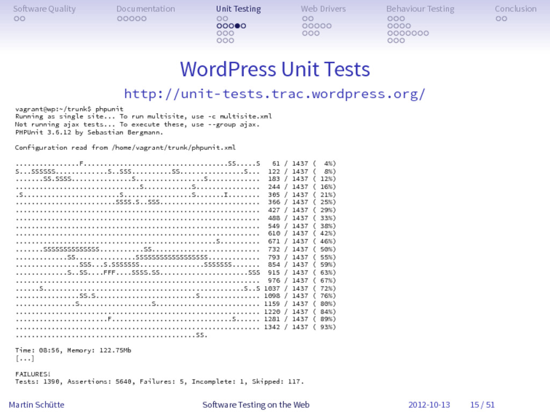
Task: Click the first dot under Software Quality
Action: 17,19
